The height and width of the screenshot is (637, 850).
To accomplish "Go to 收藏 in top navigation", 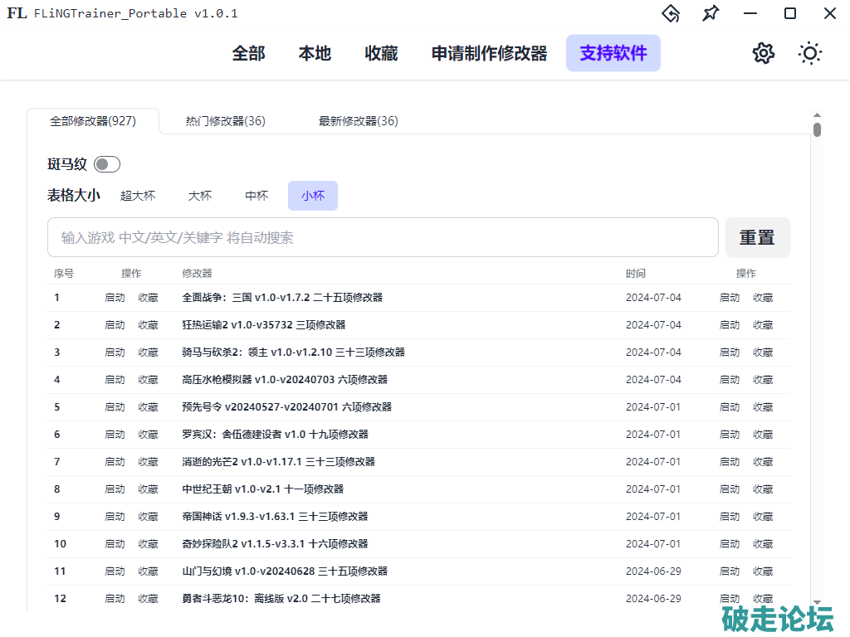I will pyautogui.click(x=381, y=53).
